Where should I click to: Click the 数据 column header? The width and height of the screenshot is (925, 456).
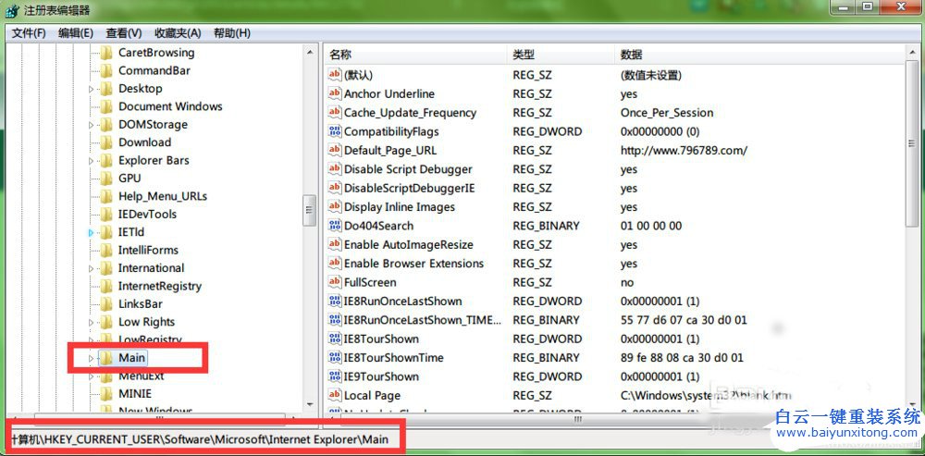[632, 55]
